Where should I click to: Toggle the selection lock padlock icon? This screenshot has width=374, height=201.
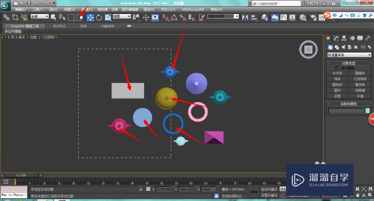pyautogui.click(x=141, y=189)
